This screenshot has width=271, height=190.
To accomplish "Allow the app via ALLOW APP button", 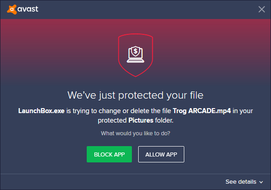I will pyautogui.click(x=161, y=154).
